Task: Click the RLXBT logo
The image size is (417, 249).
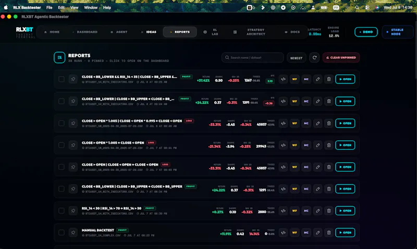Action: click(x=24, y=30)
